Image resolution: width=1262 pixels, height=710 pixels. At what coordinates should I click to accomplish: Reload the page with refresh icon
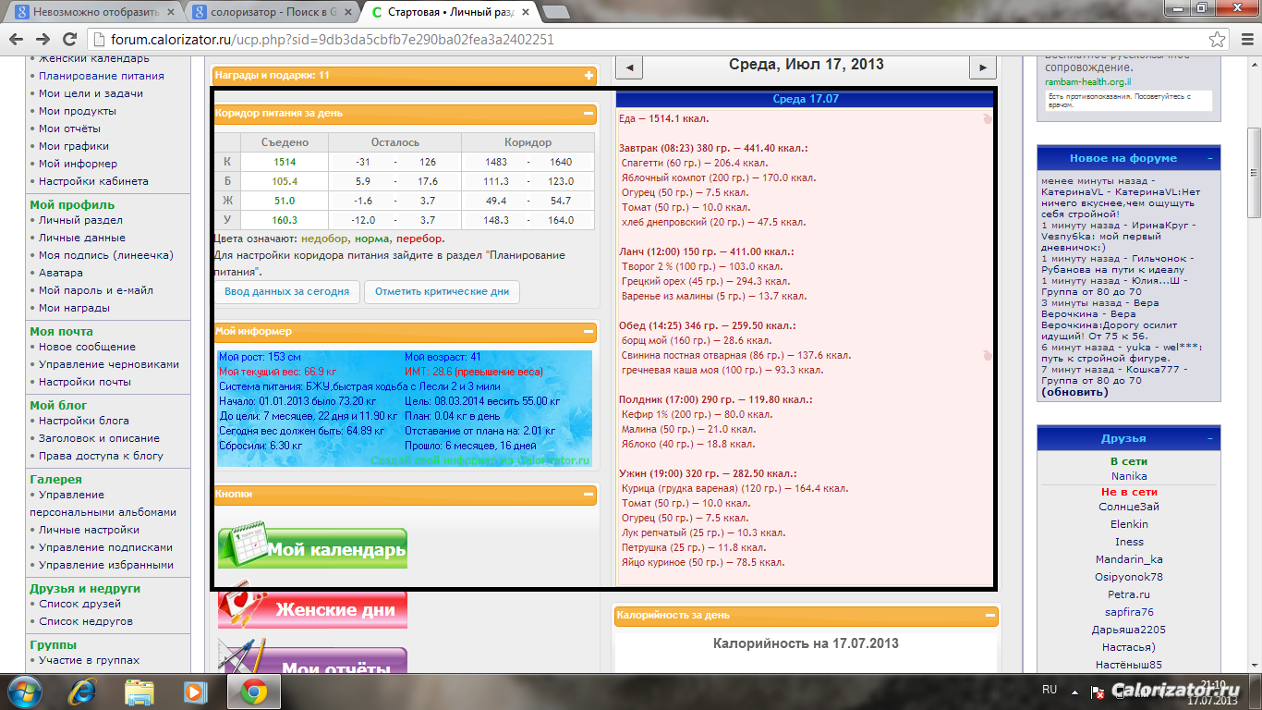(x=69, y=40)
